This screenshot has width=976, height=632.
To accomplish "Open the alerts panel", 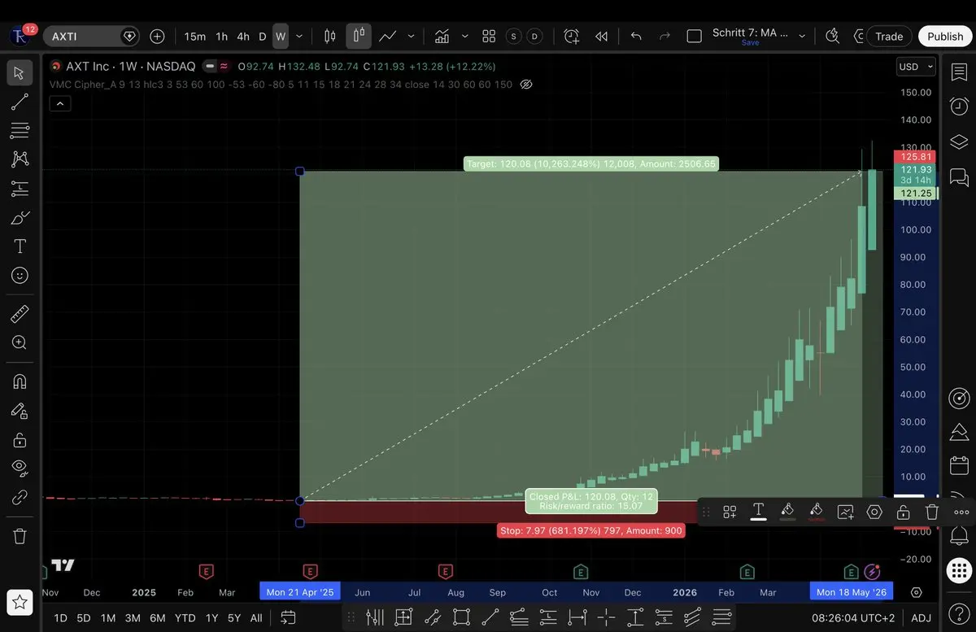I will click(x=959, y=106).
